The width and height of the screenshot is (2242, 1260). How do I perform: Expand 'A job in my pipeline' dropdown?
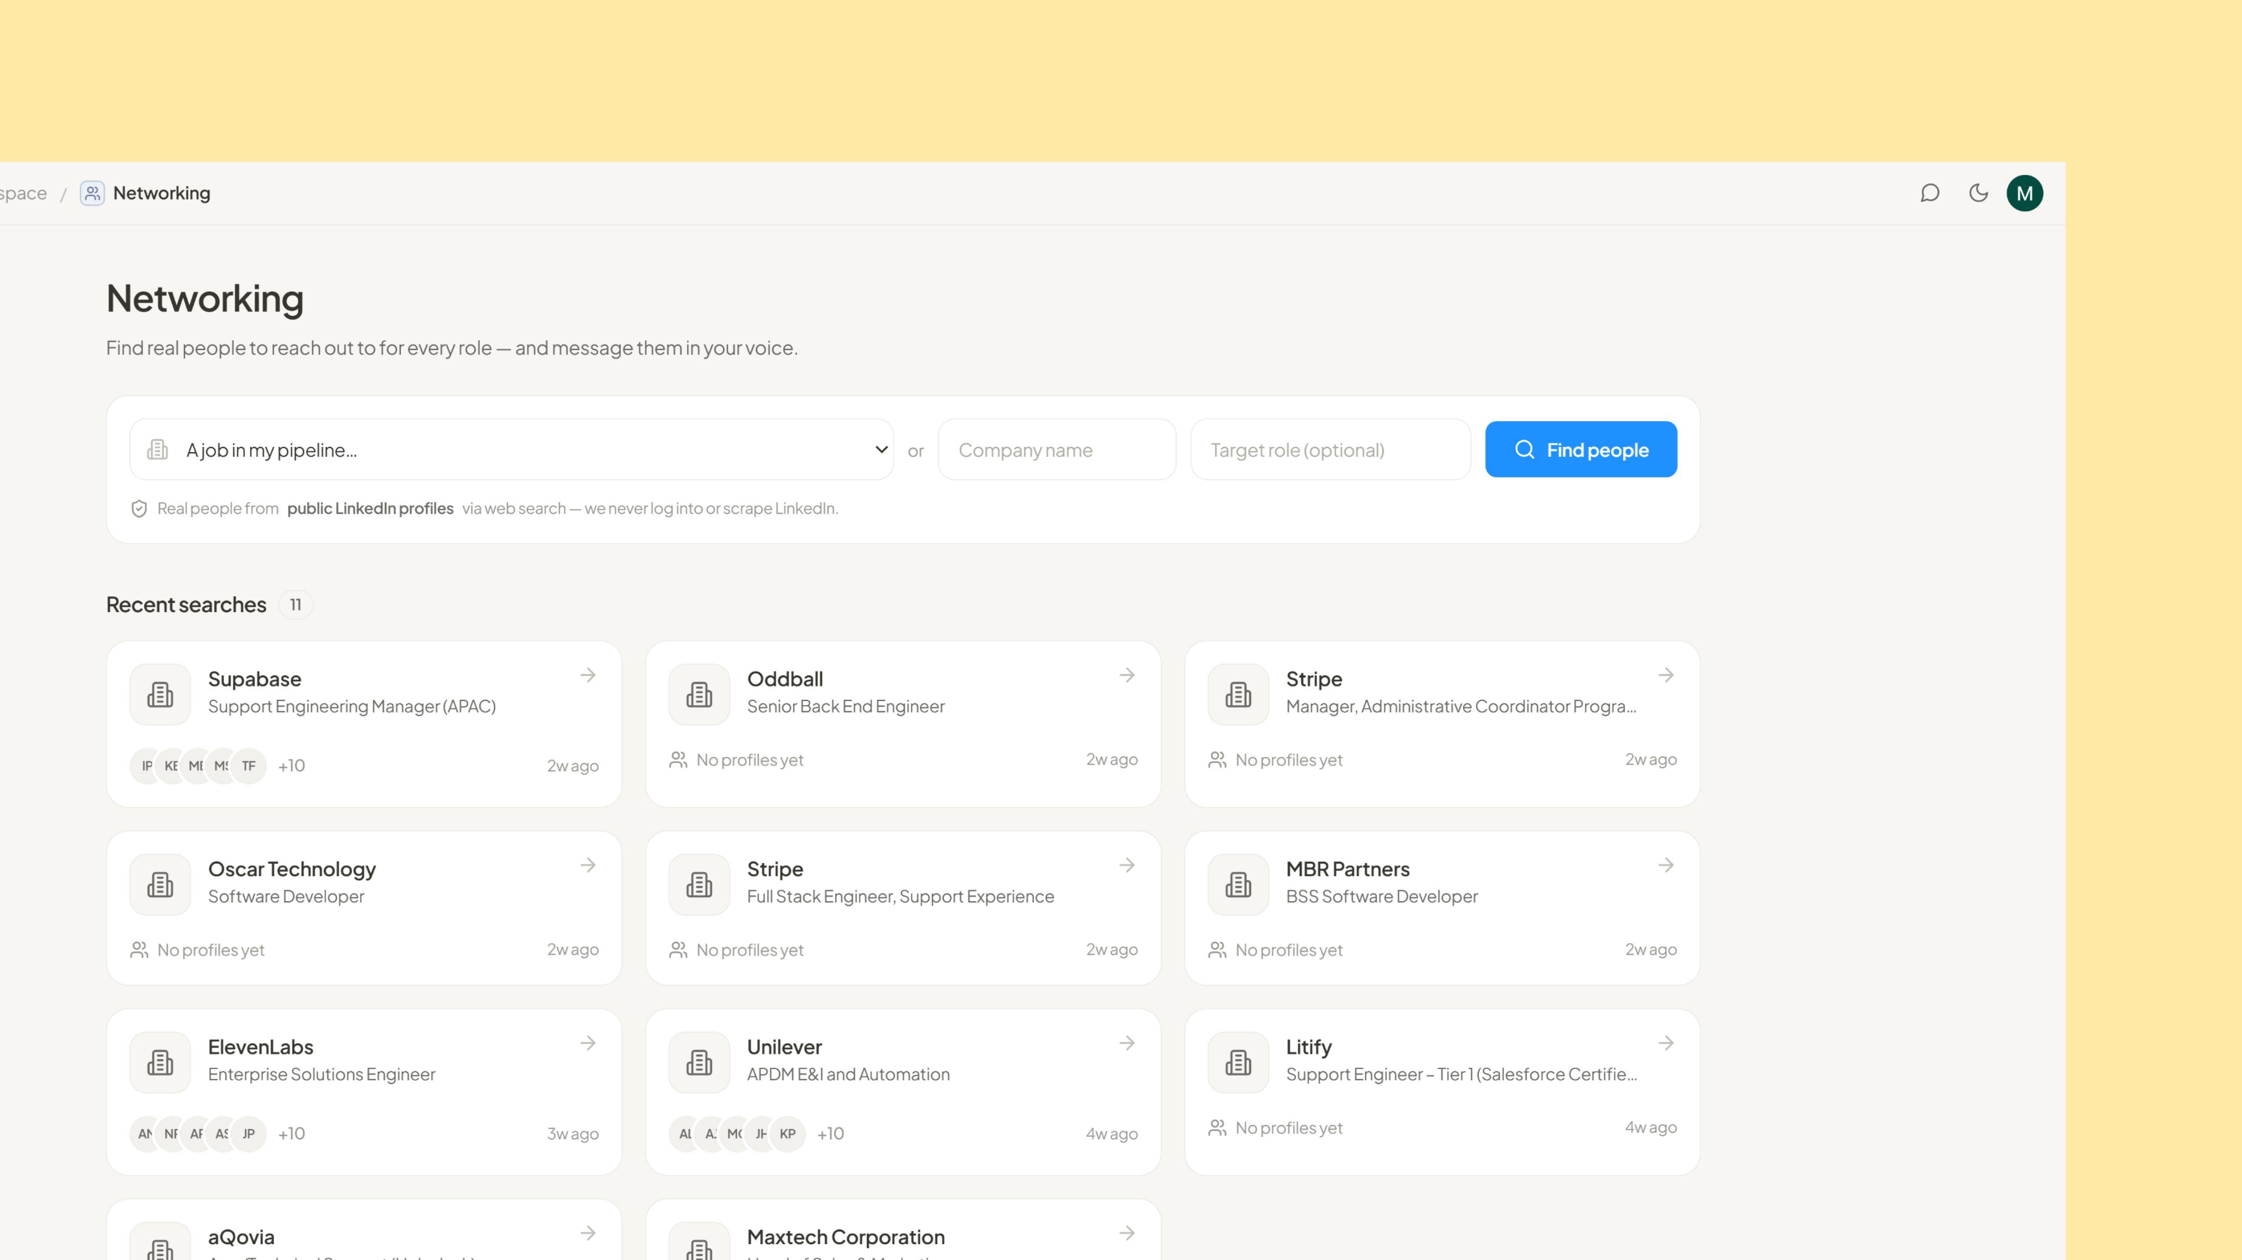pyautogui.click(x=512, y=449)
